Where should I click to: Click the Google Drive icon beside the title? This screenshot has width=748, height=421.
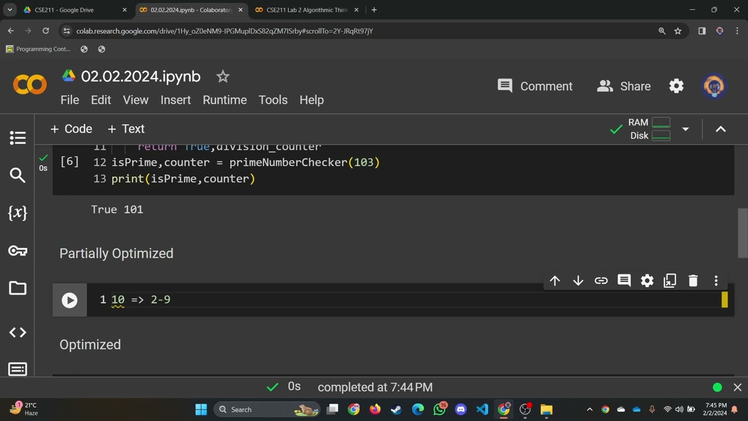pyautogui.click(x=69, y=76)
